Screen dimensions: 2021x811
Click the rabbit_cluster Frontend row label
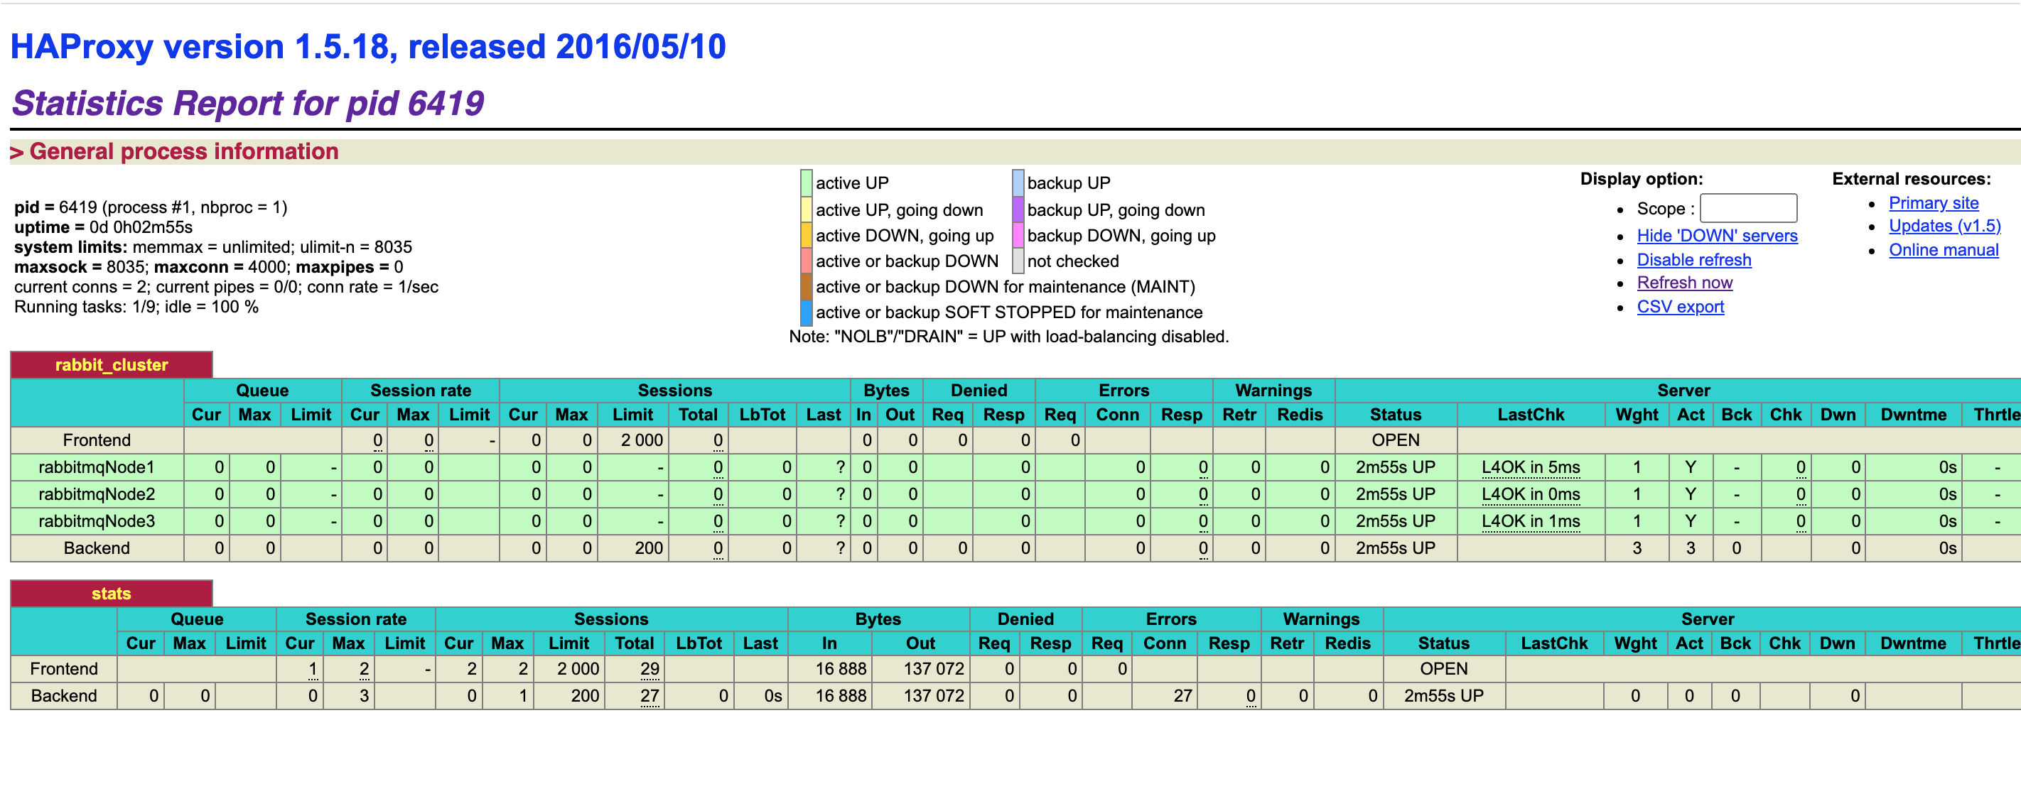(x=97, y=440)
